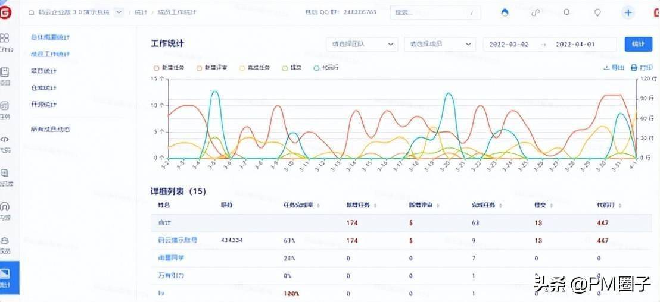The image size is (660, 302).
Task: Sort table by 完成任务 column arrows
Action: point(501,206)
